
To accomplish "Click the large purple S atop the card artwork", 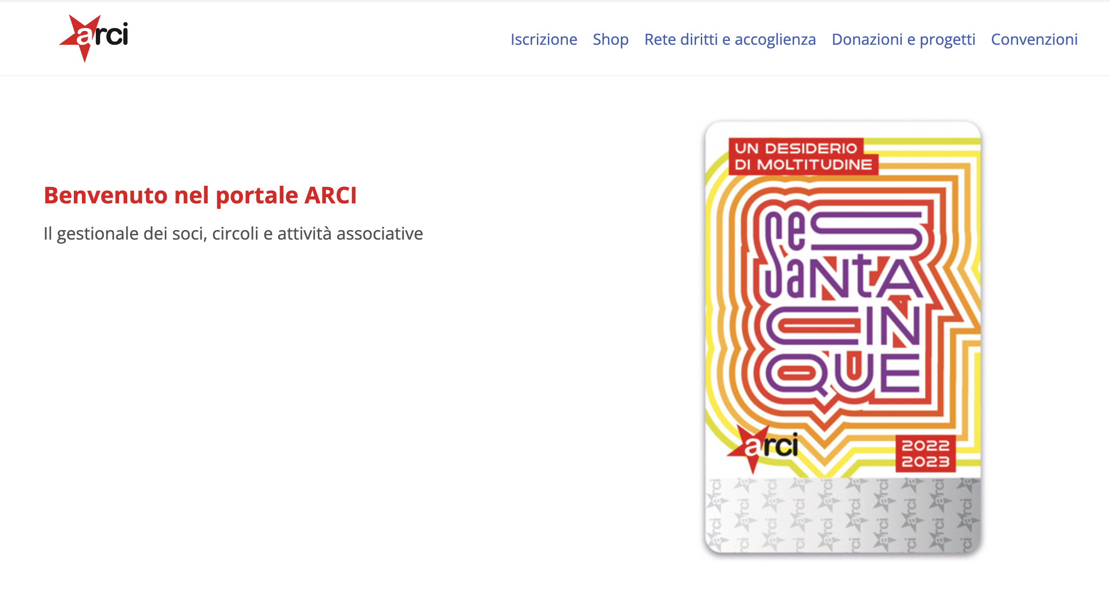I will (x=867, y=231).
